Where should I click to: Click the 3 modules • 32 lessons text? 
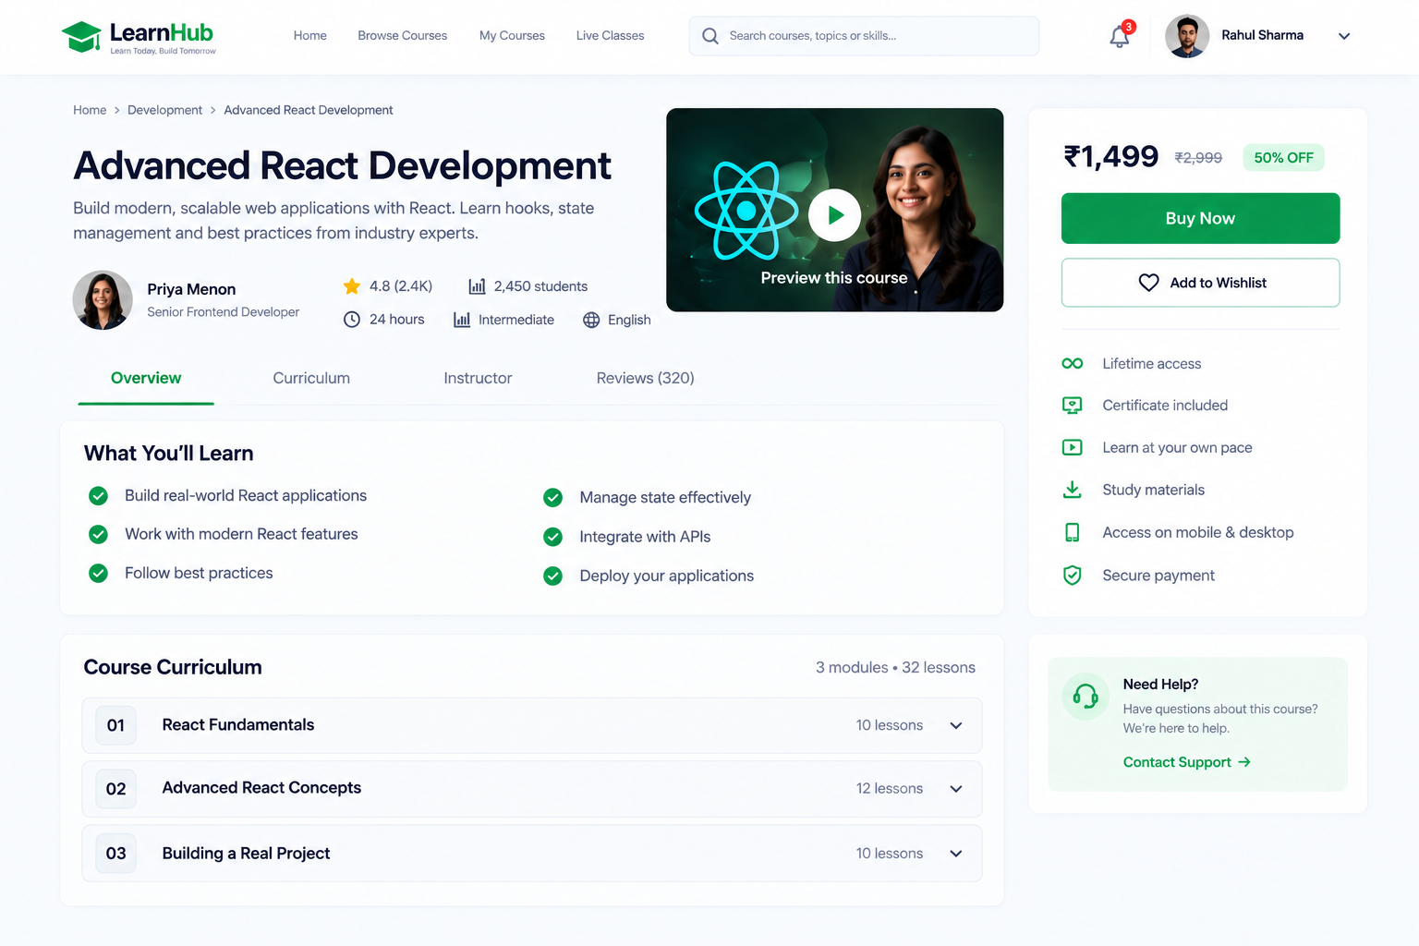[895, 667]
